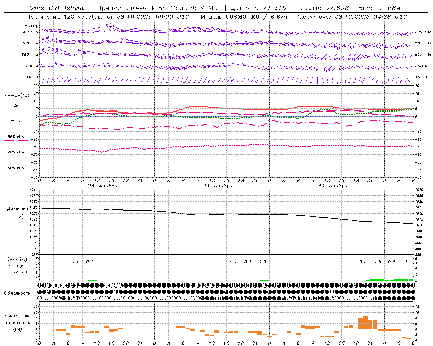Image resolution: width=433 pixels, height=346 pixels.
Task: Select the latitude value 57.693
Action: pyautogui.click(x=337, y=8)
